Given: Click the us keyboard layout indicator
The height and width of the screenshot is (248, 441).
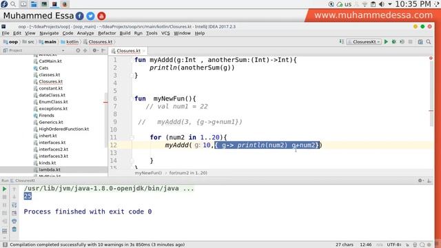Looking at the screenshot, I should click(x=348, y=4).
